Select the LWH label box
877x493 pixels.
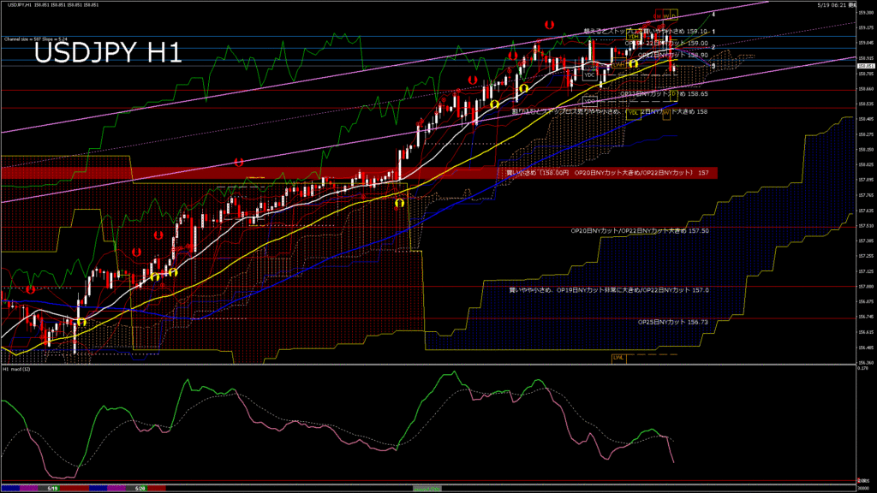coord(619,63)
